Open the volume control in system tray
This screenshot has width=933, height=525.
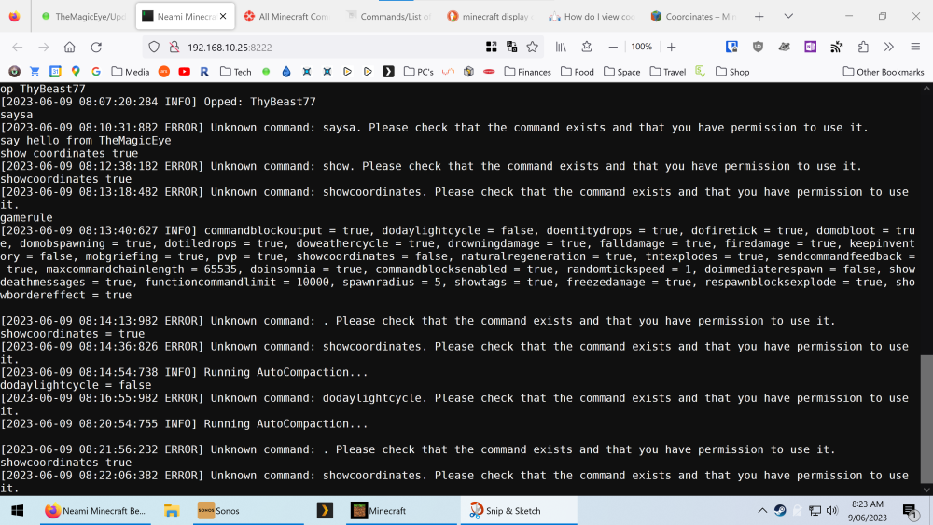click(x=832, y=511)
